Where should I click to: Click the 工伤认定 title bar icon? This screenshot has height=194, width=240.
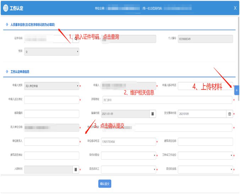tap(6, 8)
